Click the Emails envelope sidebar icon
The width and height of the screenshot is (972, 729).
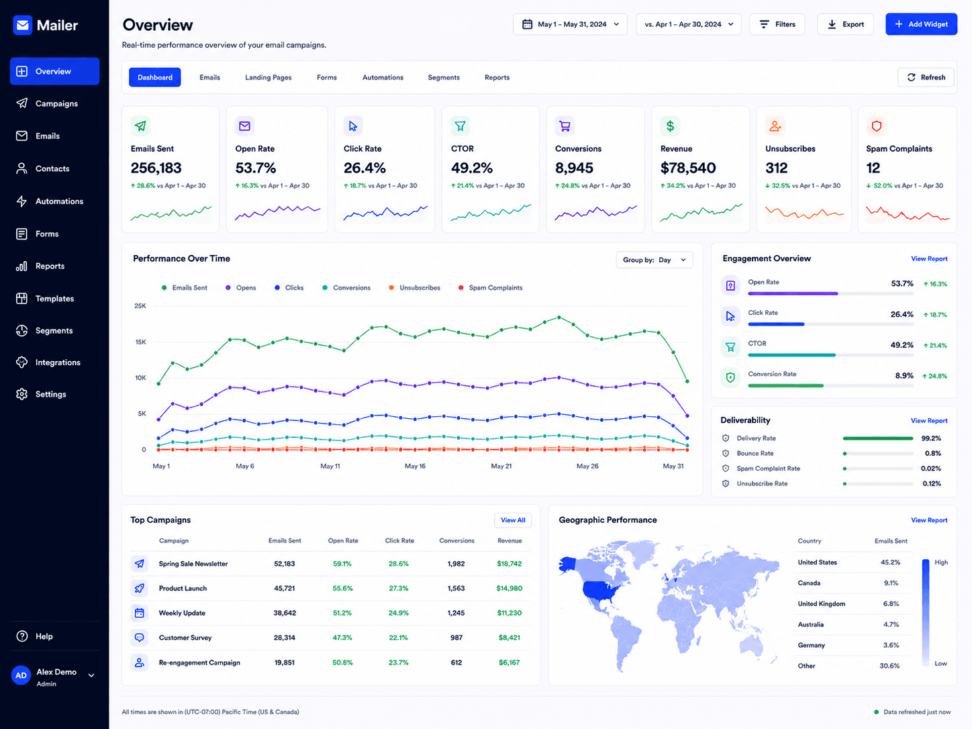[x=22, y=136]
